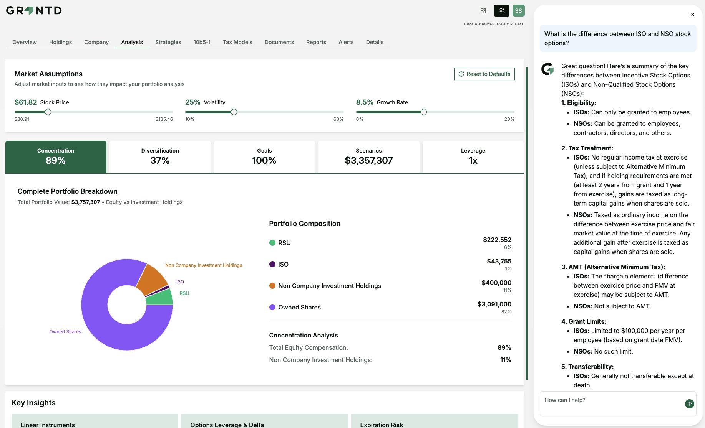
Task: Open the SS profile avatar
Action: click(518, 11)
